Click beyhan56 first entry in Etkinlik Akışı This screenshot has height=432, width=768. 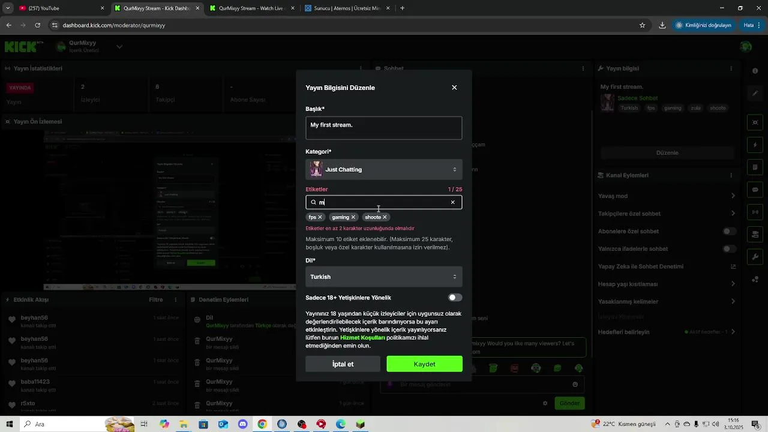pos(34,317)
